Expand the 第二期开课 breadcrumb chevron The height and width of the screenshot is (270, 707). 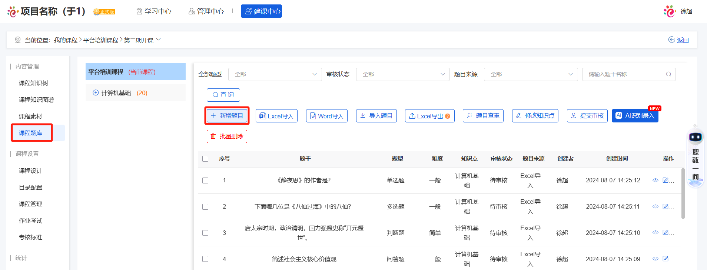coord(159,39)
